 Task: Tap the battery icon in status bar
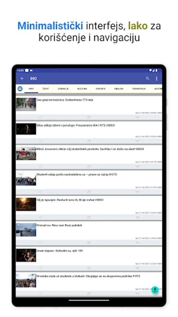pyautogui.click(x=157, y=70)
